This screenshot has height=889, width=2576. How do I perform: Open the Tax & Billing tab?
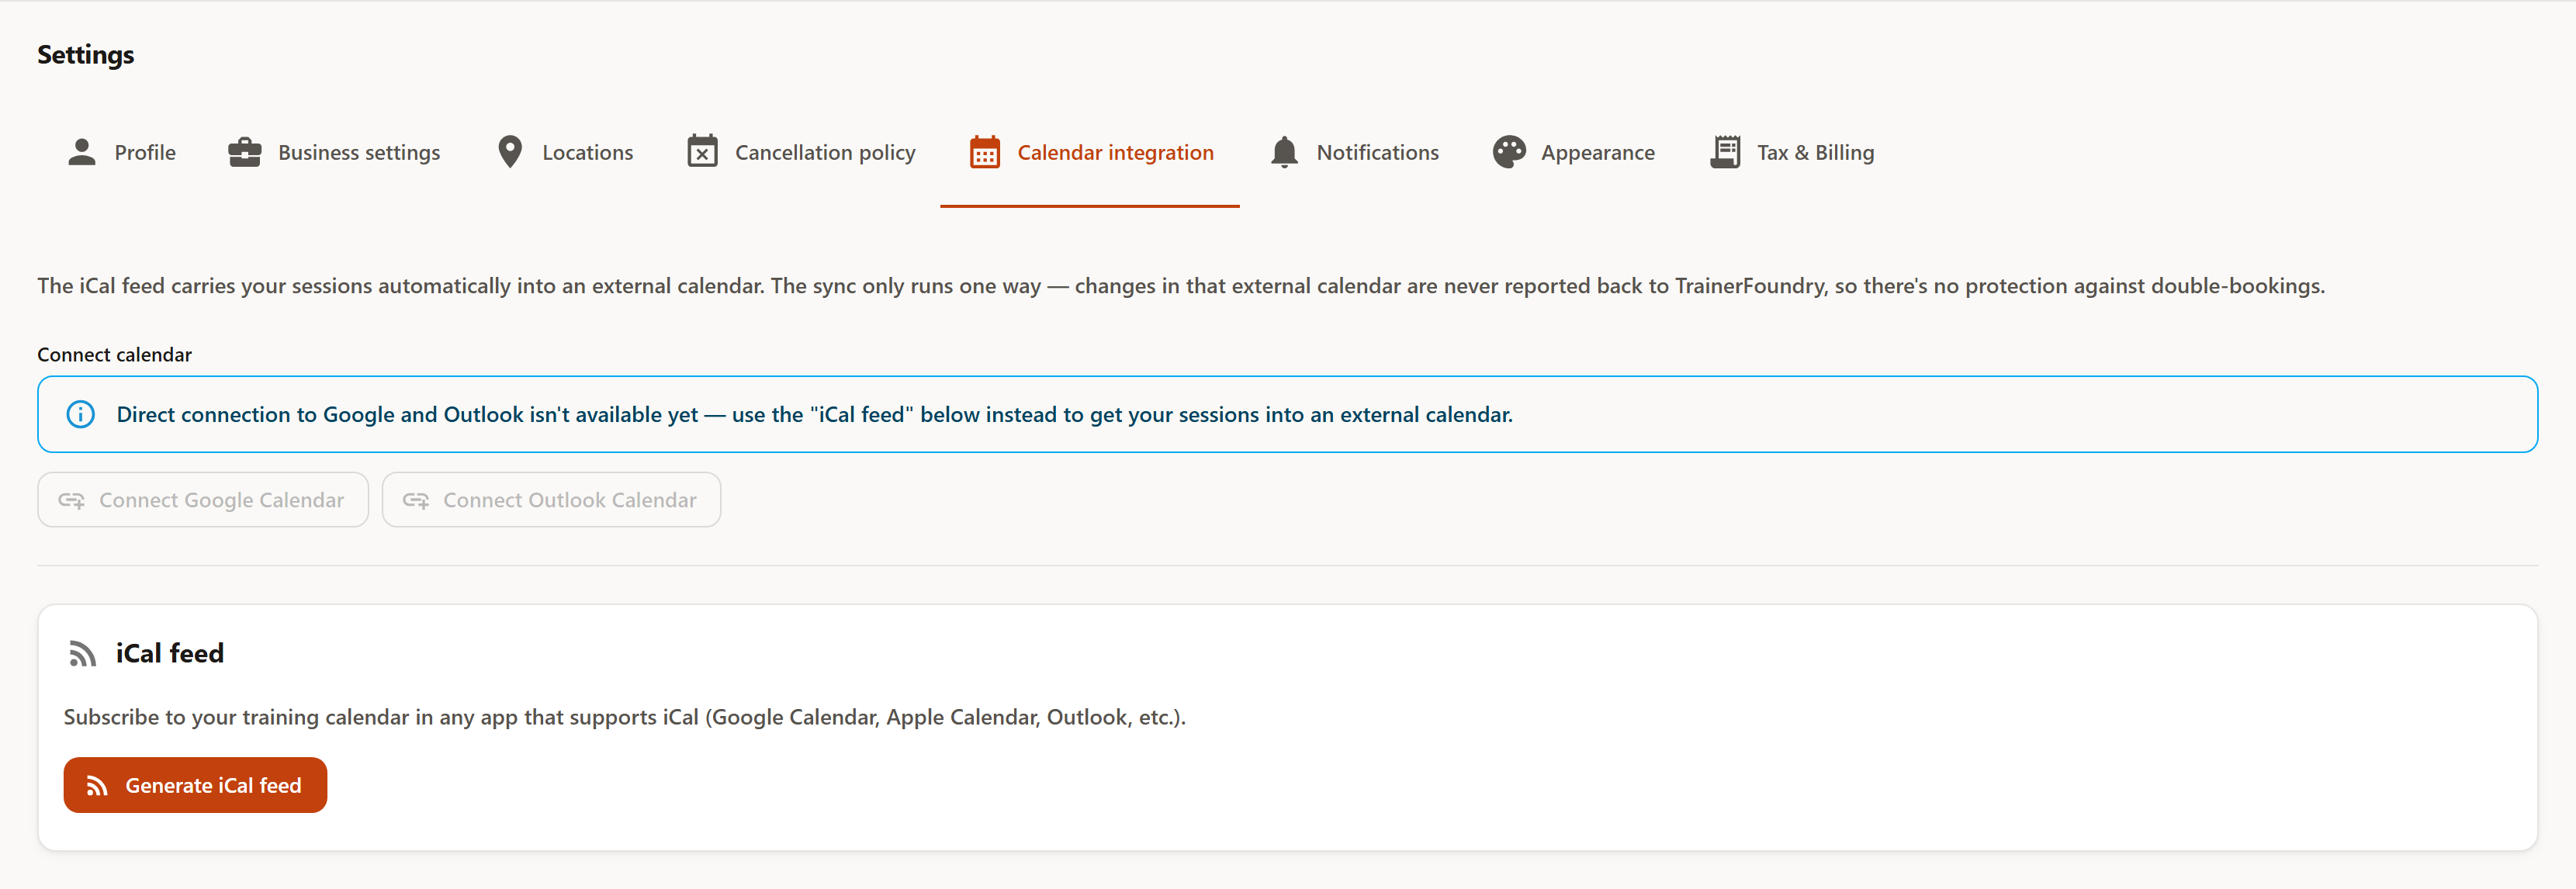point(1792,152)
